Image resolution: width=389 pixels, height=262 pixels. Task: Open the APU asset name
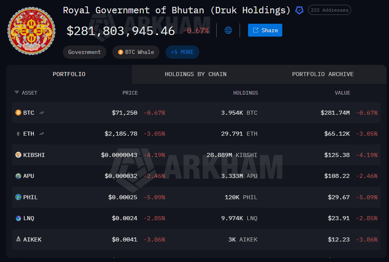[x=29, y=176]
